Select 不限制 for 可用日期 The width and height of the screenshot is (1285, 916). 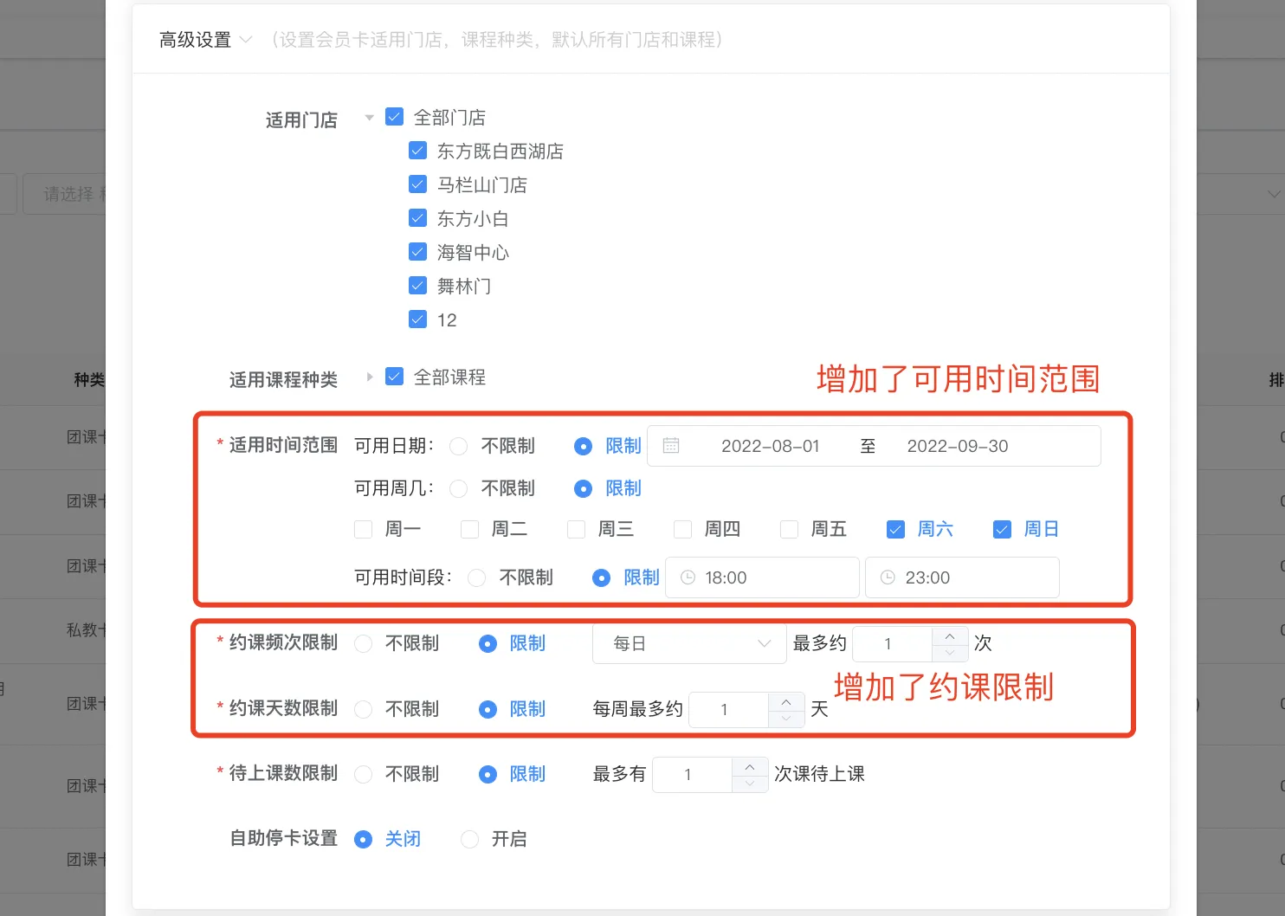459,446
